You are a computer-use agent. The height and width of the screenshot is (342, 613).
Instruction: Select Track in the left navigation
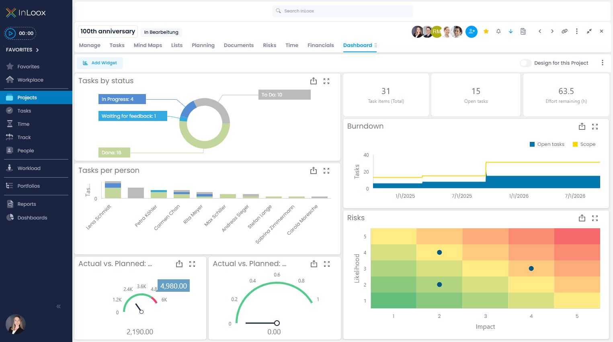point(23,137)
